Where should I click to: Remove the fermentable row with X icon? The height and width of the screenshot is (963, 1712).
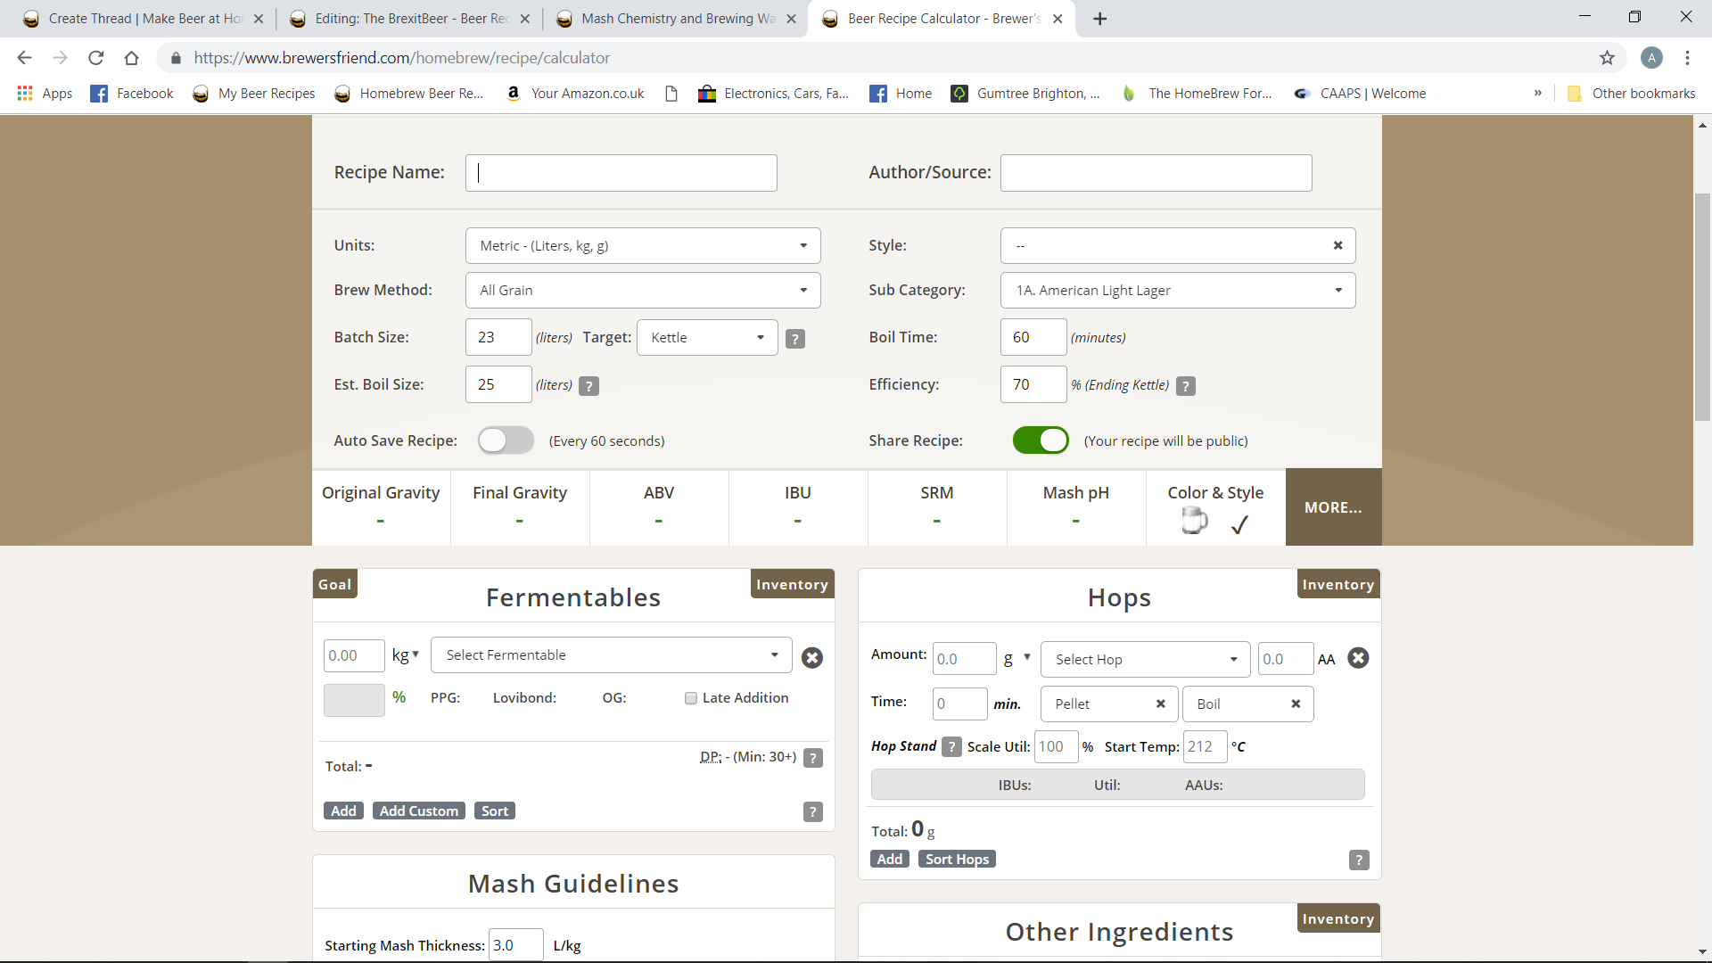point(811,658)
